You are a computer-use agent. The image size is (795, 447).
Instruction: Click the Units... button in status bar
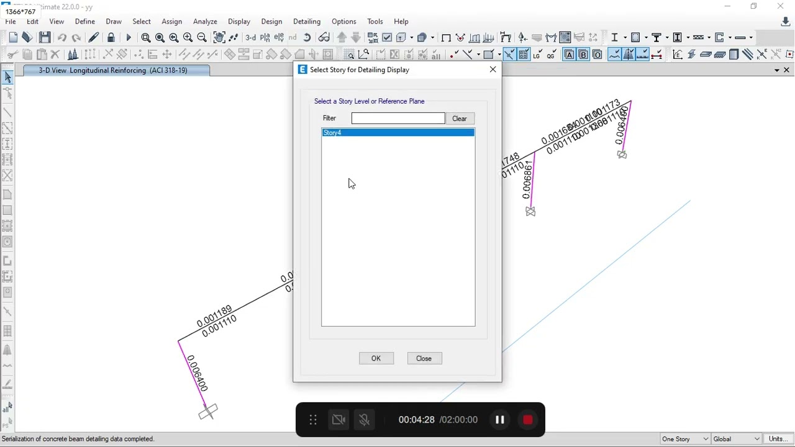[778, 439]
